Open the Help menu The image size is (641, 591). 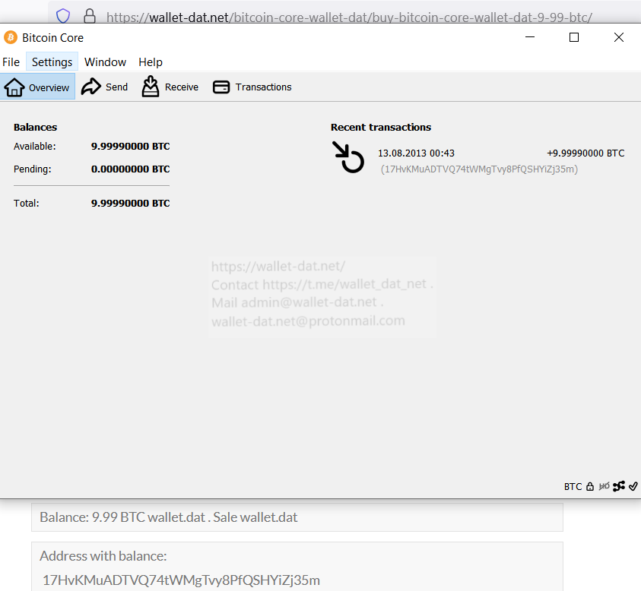(x=151, y=62)
